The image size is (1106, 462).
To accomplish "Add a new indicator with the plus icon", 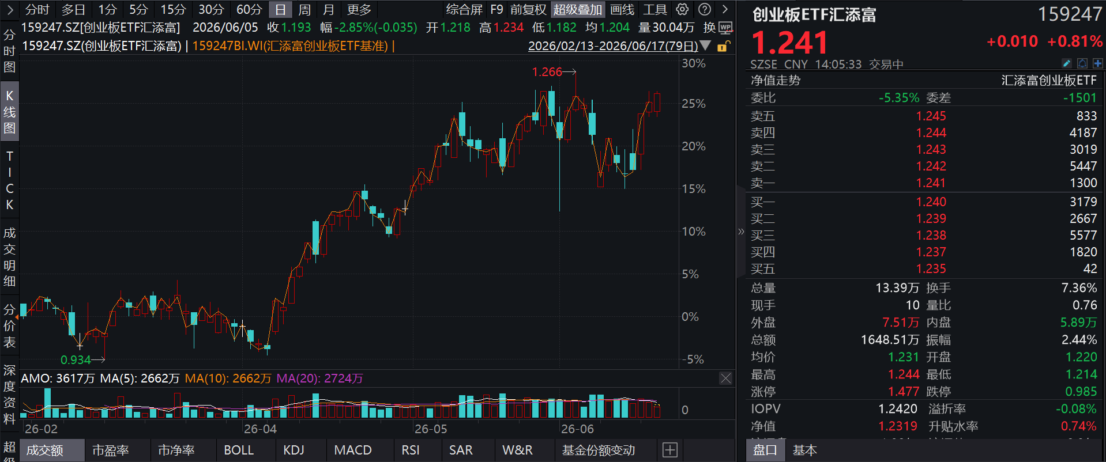I will (670, 450).
